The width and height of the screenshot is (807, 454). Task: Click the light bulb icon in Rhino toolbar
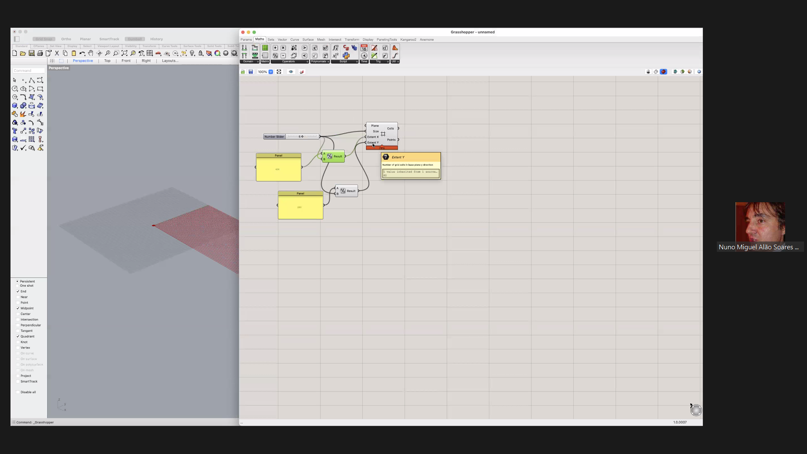pyautogui.click(x=192, y=53)
